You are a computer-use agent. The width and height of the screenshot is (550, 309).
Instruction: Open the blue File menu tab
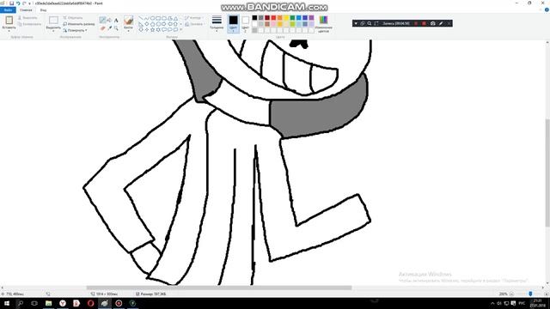8,10
